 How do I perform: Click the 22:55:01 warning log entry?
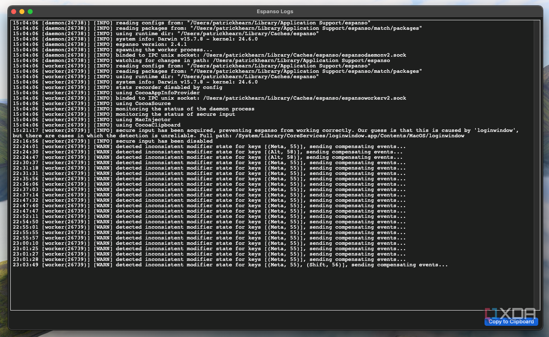tap(210, 227)
